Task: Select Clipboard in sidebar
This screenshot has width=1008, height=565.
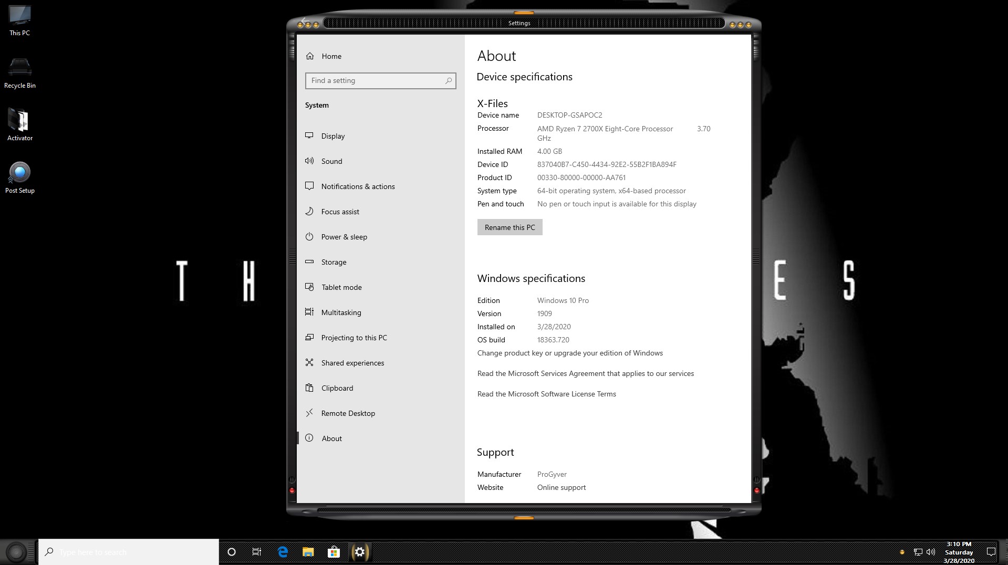Action: tap(380, 388)
